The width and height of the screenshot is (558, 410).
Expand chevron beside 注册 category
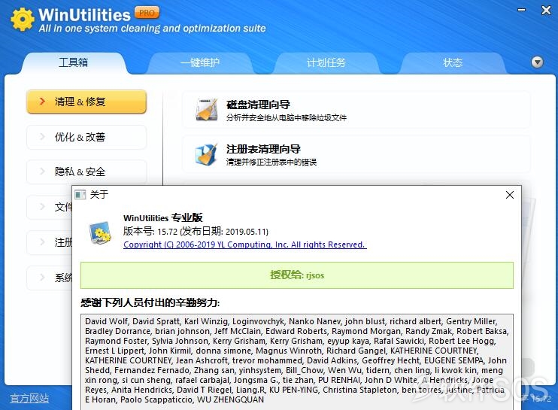tap(42, 242)
